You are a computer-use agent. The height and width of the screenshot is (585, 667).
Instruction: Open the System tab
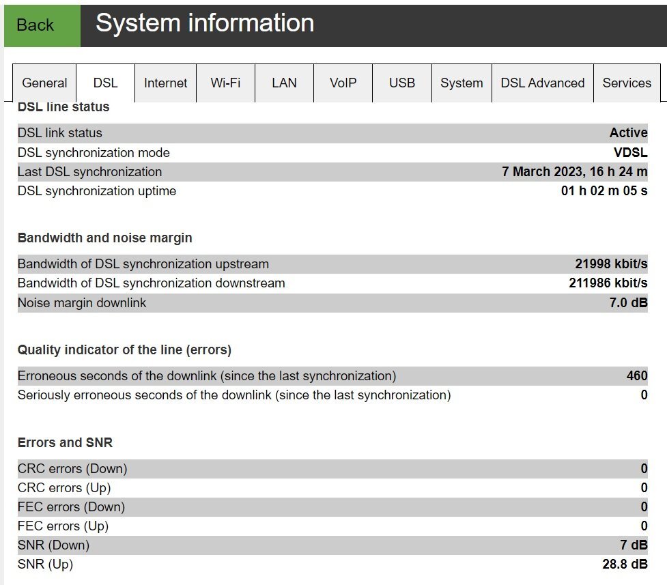click(x=462, y=83)
